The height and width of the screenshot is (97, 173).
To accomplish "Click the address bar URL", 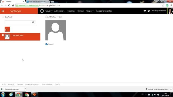I will click(49, 5).
